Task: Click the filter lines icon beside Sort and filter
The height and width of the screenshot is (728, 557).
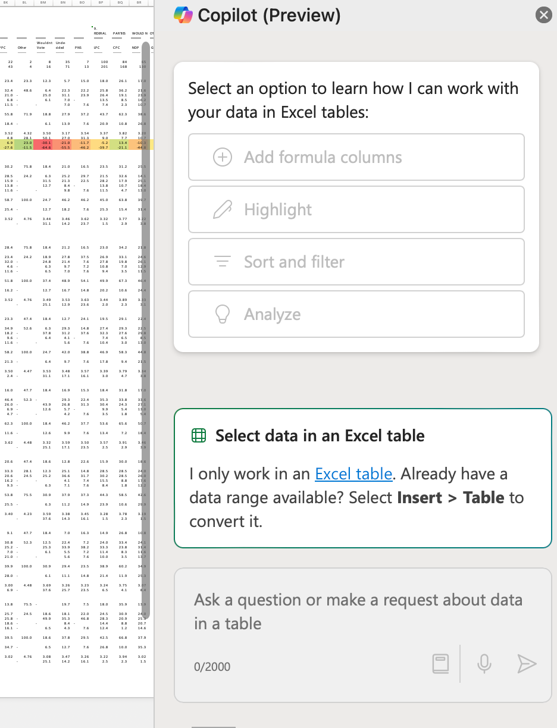Action: point(222,262)
